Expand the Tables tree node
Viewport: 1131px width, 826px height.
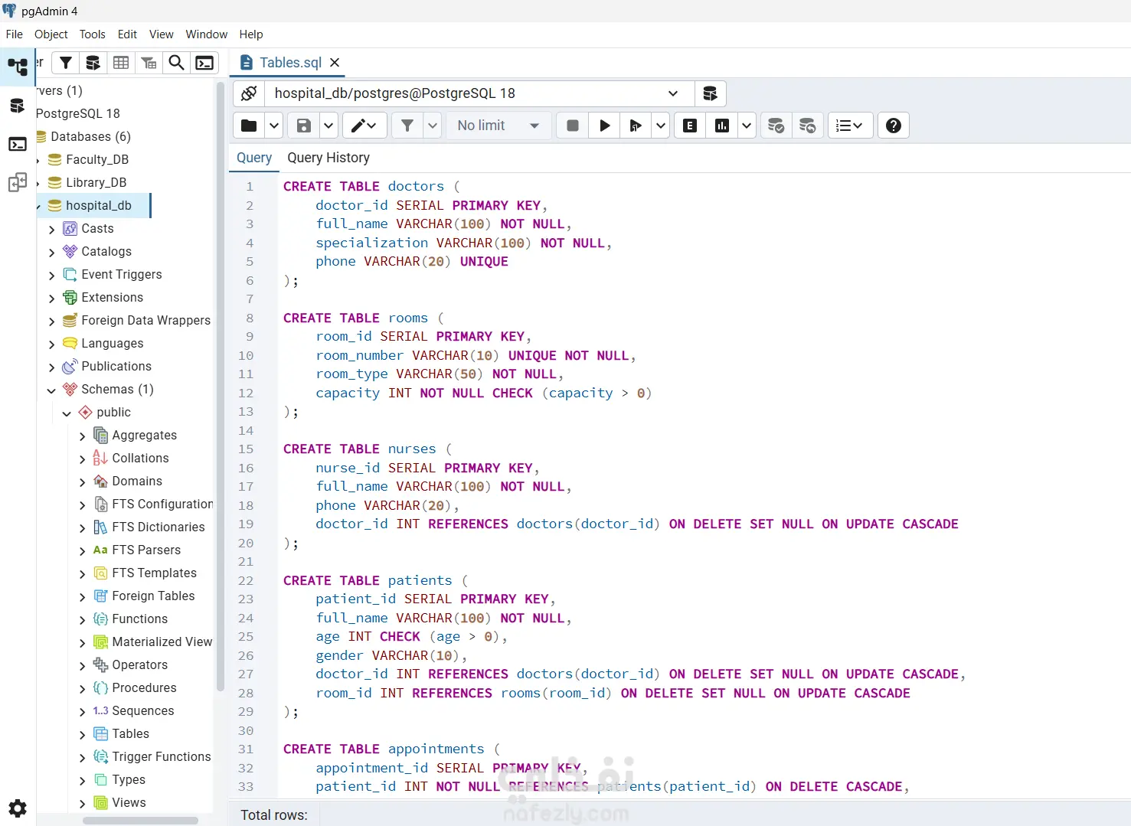[83, 735]
